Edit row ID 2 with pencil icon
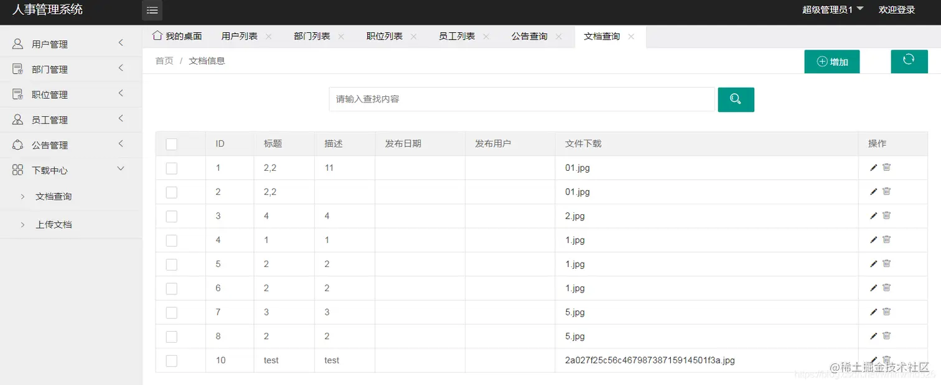The width and height of the screenshot is (941, 385). [x=874, y=191]
